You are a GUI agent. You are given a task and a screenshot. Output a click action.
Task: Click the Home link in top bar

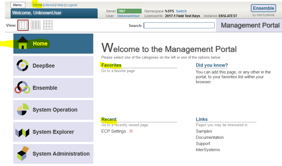click(x=38, y=5)
